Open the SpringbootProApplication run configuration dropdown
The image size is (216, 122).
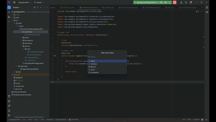(146, 2)
